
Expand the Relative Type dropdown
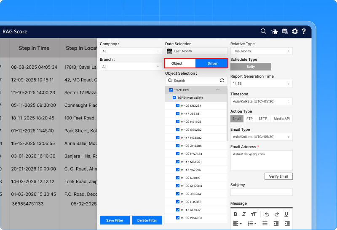click(x=261, y=51)
